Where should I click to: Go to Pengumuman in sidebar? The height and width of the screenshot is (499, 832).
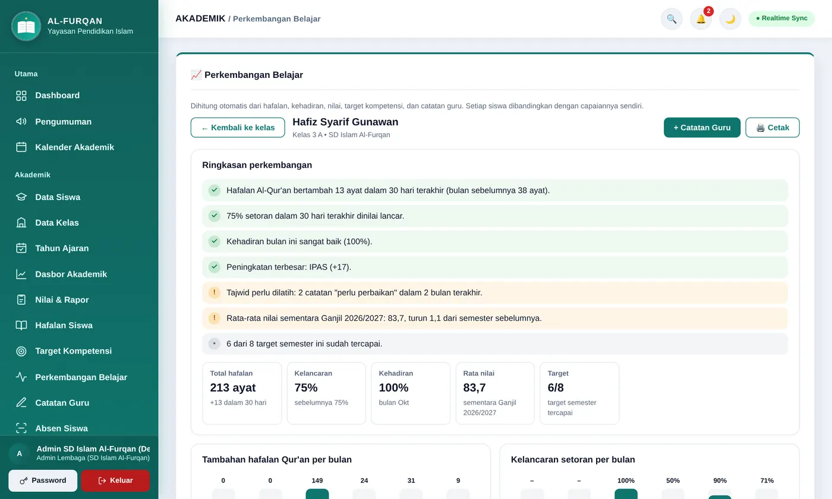coord(79,121)
